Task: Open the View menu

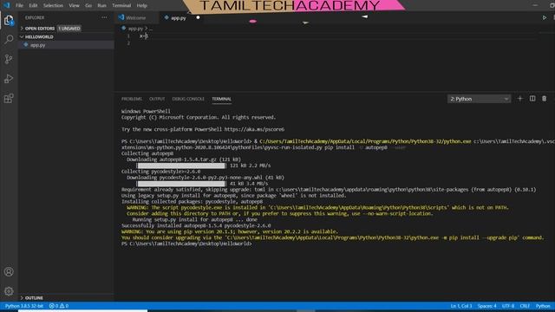Action: (74, 6)
